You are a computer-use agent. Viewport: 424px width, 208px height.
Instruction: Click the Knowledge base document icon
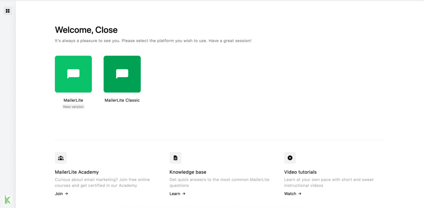click(x=175, y=157)
